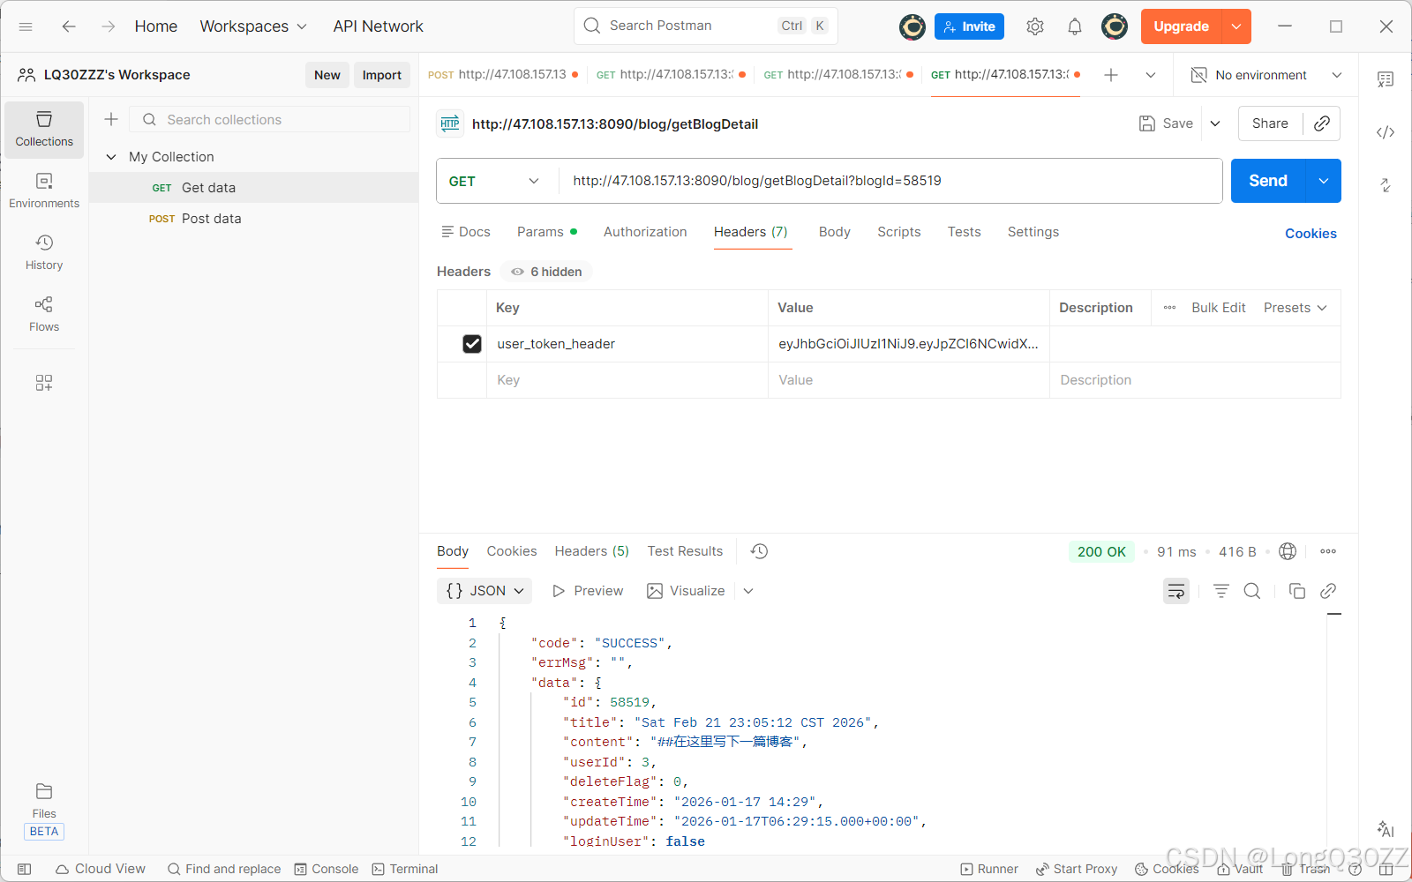
Task: Open the Upgrade dropdown arrow
Action: (x=1236, y=26)
